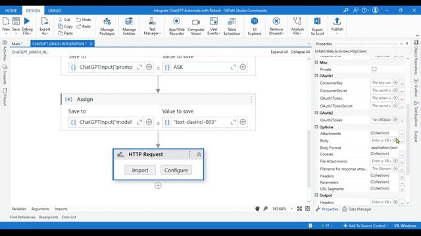421x236 pixels.
Task: Add activity below HTTP Request
Action: [158, 185]
